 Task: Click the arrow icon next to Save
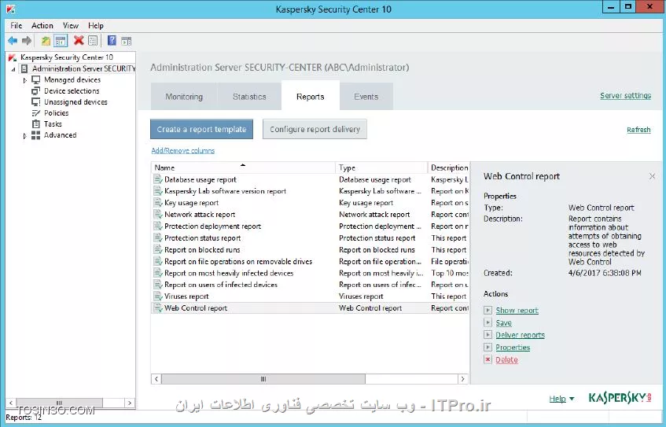click(488, 322)
